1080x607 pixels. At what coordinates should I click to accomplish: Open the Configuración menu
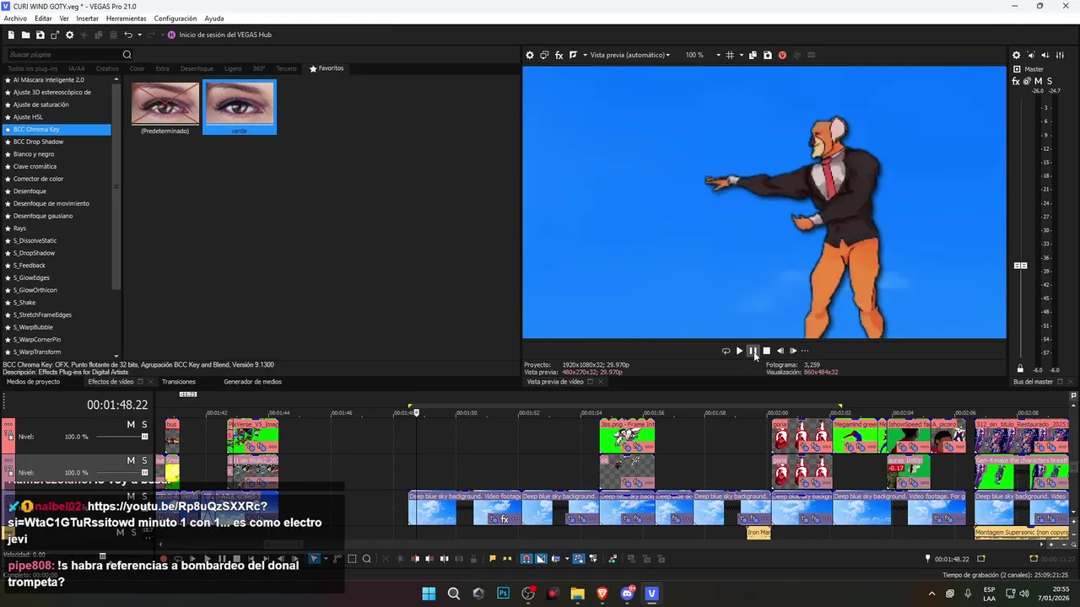[x=175, y=19]
